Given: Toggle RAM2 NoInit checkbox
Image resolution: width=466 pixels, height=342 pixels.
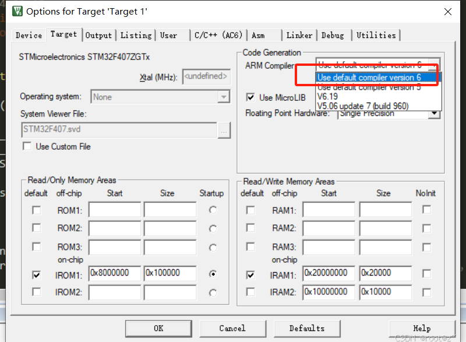Looking at the screenshot, I should tap(427, 228).
